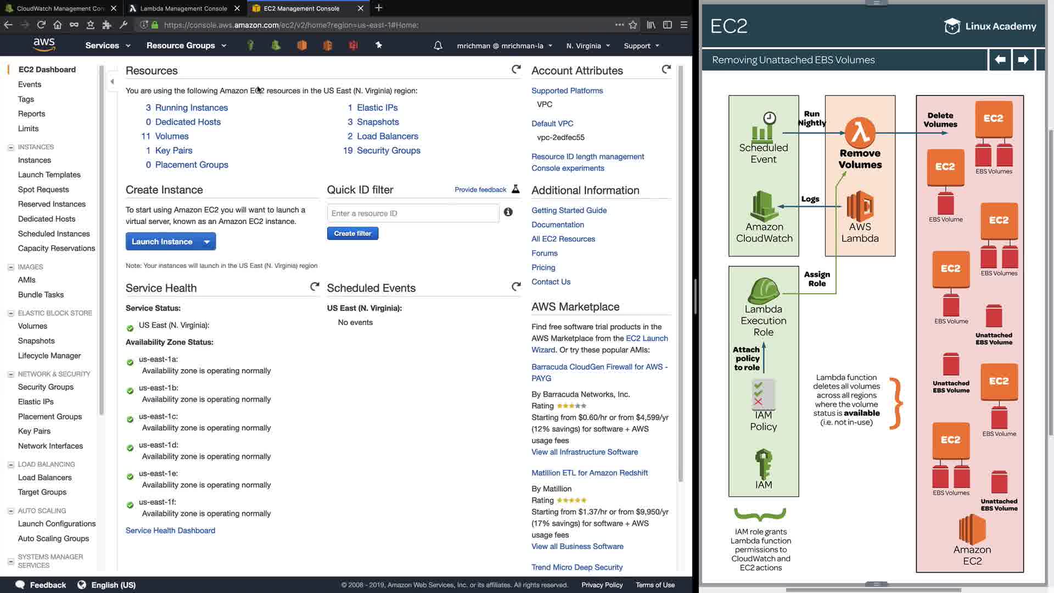Image resolution: width=1054 pixels, height=593 pixels.
Task: Click the Quick ID filter info icon
Action: 508,212
